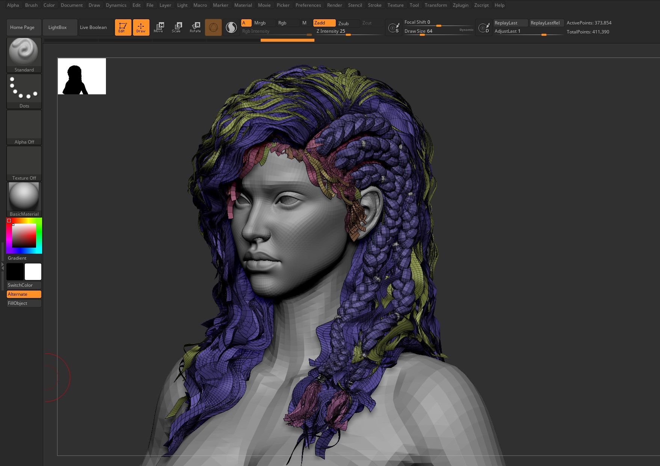The width and height of the screenshot is (660, 466).
Task: Open the Zplugin menu
Action: (460, 5)
